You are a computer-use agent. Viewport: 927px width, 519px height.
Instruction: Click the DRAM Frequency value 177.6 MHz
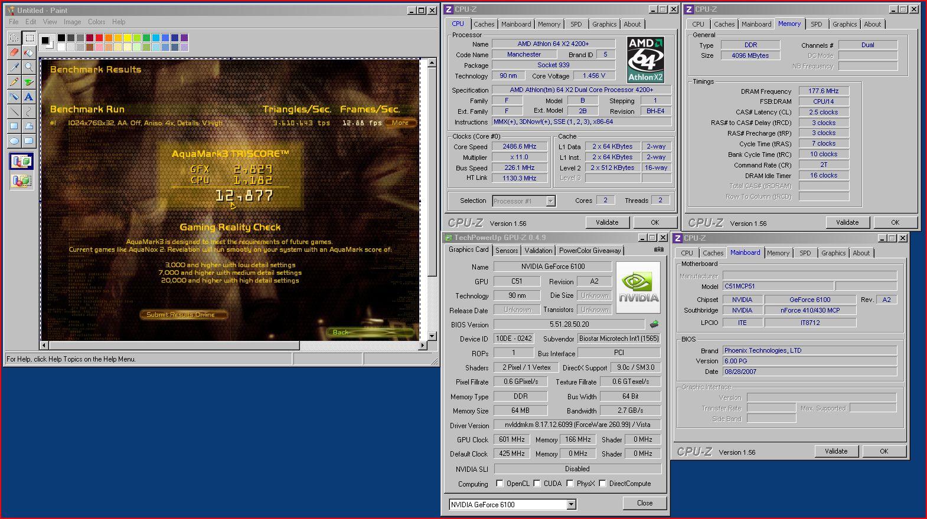coord(824,91)
